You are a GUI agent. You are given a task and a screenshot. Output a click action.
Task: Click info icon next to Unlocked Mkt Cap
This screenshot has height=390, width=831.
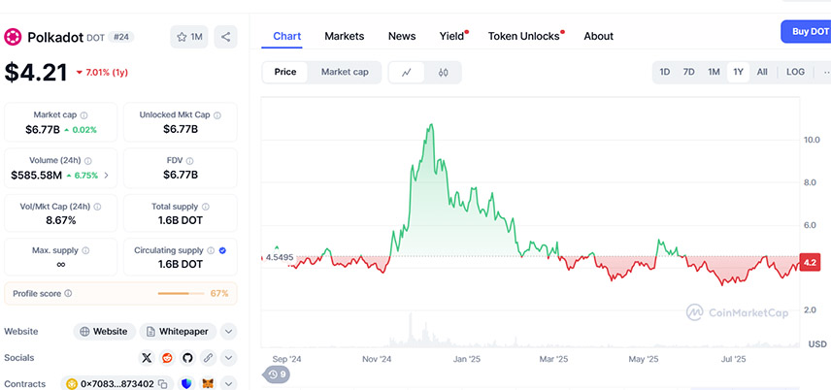tap(217, 115)
